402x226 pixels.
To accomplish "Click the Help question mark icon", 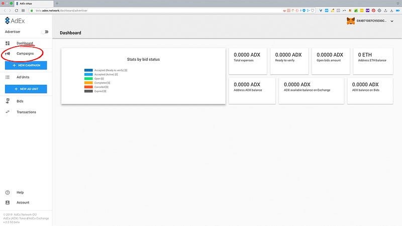I will (8, 192).
